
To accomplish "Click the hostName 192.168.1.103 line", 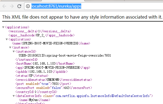I will [x=45, y=64].
